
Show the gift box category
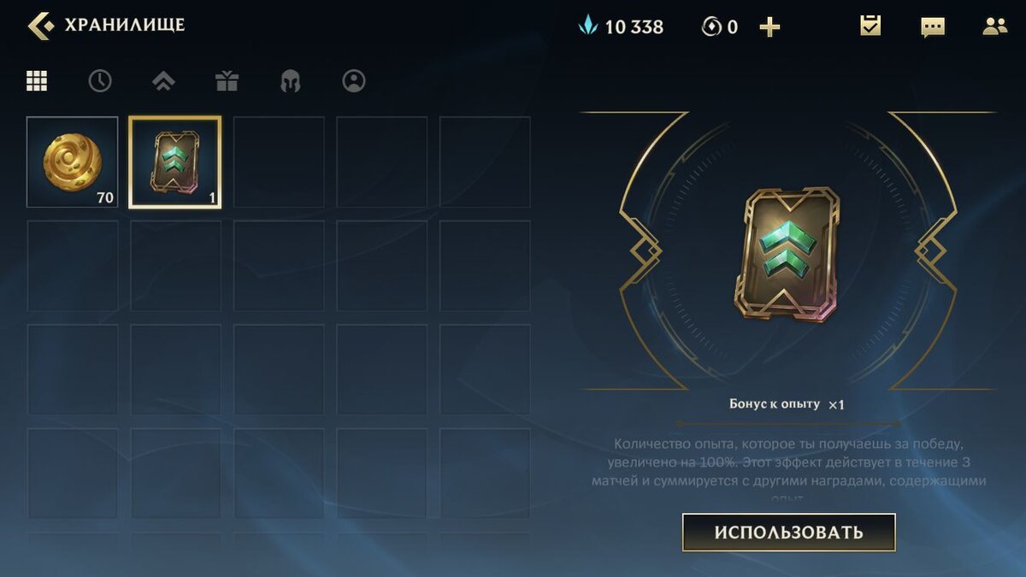(227, 81)
